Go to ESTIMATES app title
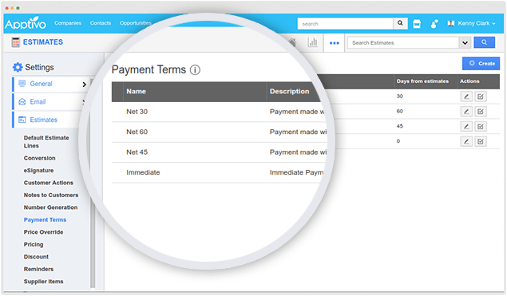507x296 pixels. [43, 42]
